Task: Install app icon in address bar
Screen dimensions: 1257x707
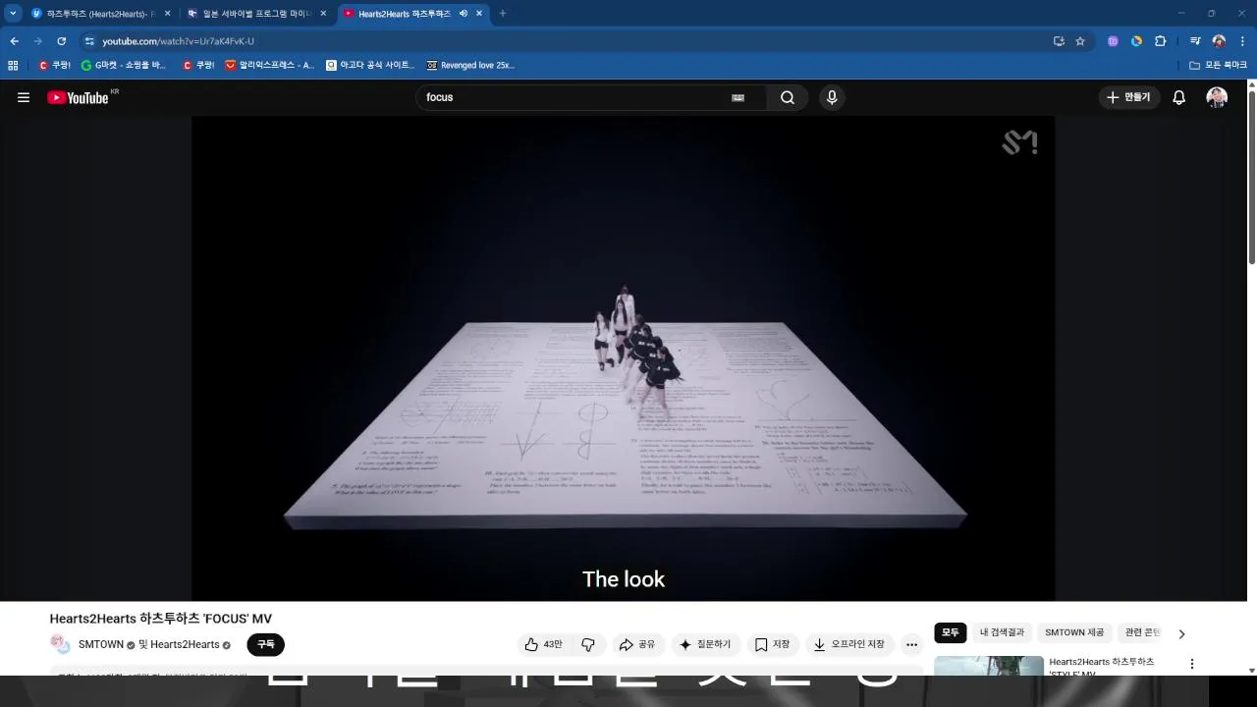Action: [1059, 41]
